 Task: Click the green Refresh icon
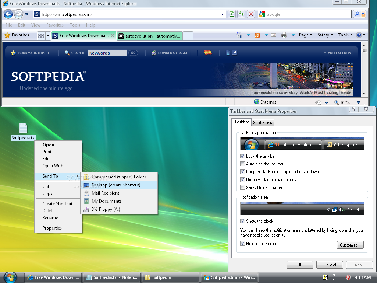241,14
